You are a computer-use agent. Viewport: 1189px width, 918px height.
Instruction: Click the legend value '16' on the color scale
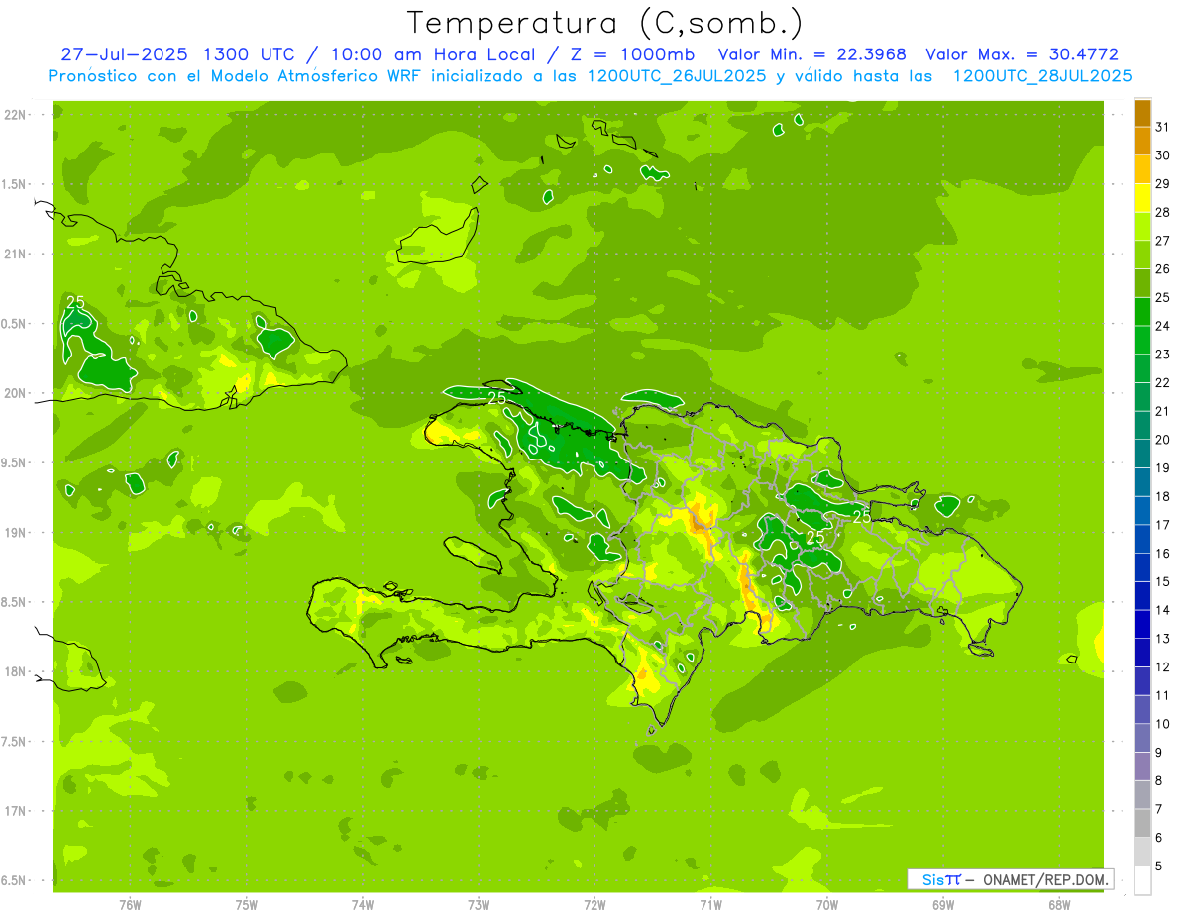(1163, 554)
